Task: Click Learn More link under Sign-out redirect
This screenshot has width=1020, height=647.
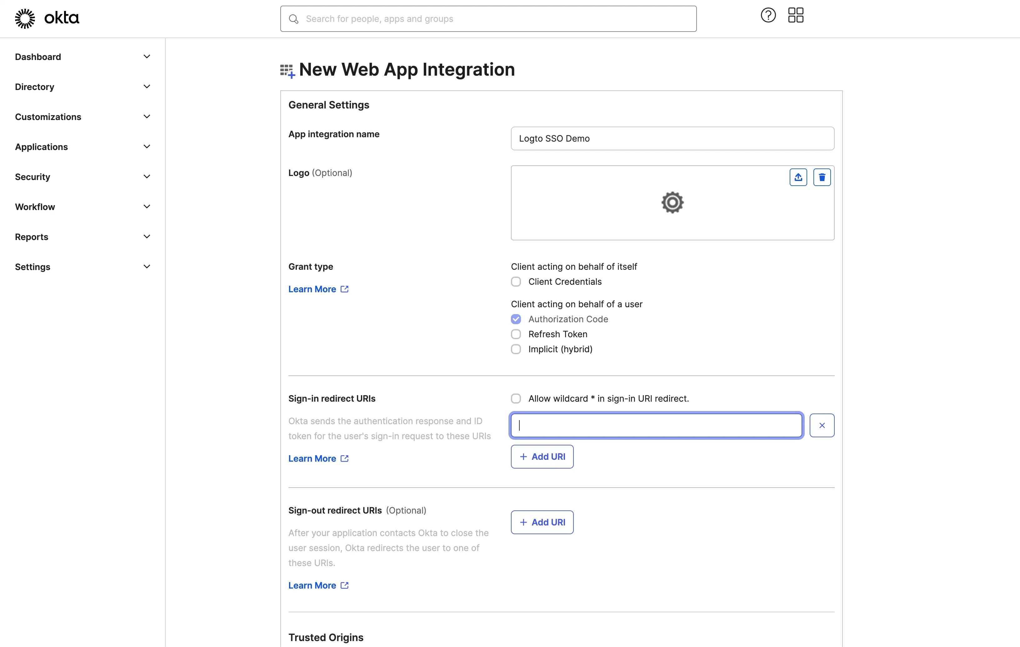Action: click(318, 584)
